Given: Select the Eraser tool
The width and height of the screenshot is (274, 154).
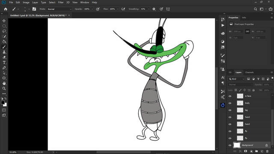Looking at the screenshot, I should pos(4,57).
